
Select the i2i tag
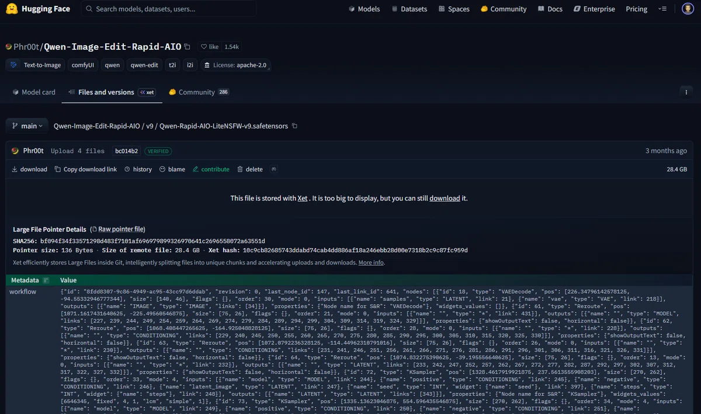point(190,65)
